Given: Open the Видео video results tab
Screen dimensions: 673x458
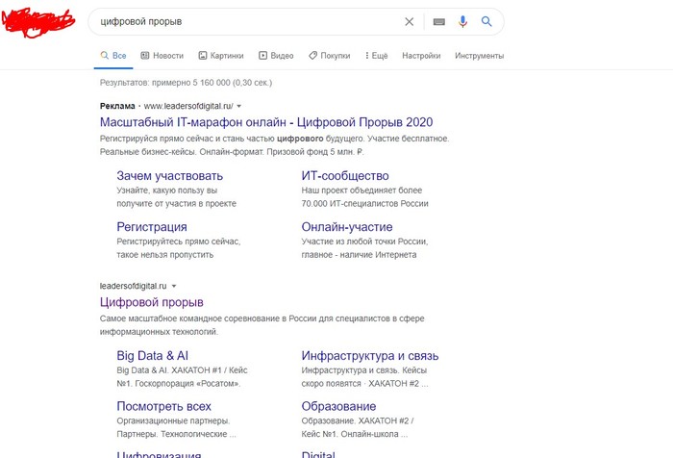Looking at the screenshot, I should (x=276, y=56).
